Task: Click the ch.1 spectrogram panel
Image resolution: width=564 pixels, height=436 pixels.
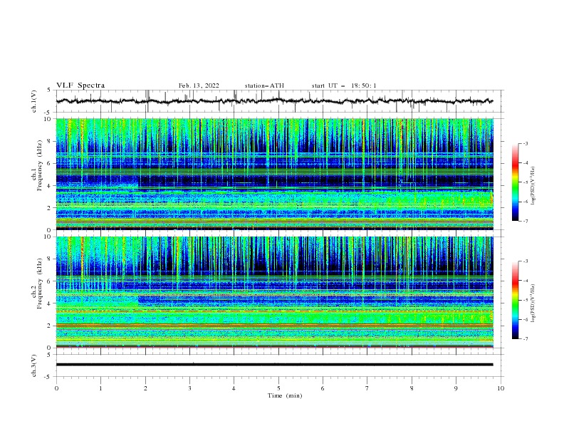Action: point(275,174)
